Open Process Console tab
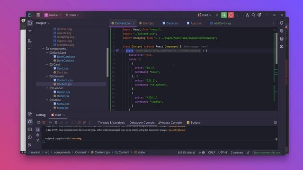 170,123
